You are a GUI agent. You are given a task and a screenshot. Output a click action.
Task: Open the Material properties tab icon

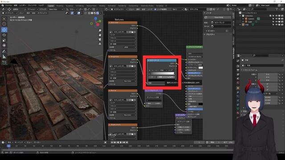238,113
